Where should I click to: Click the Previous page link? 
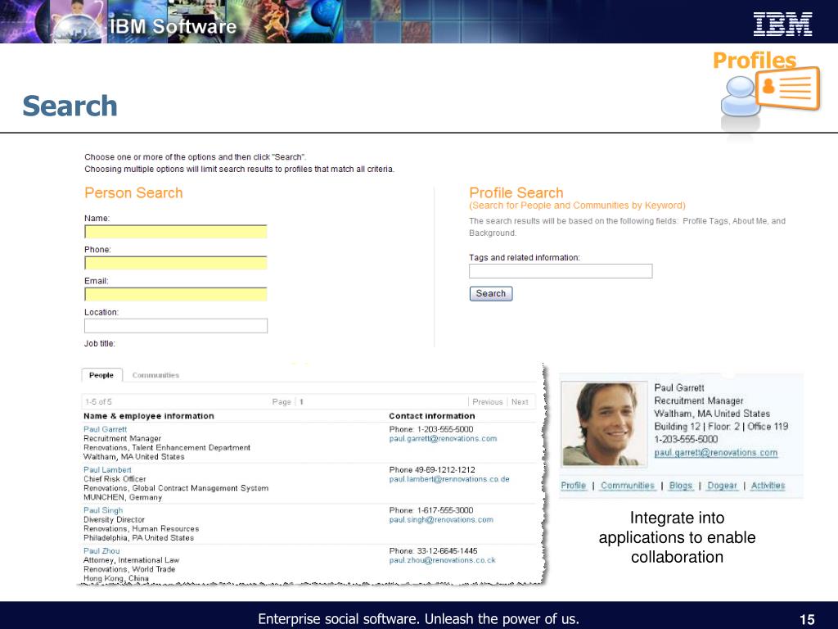click(488, 401)
